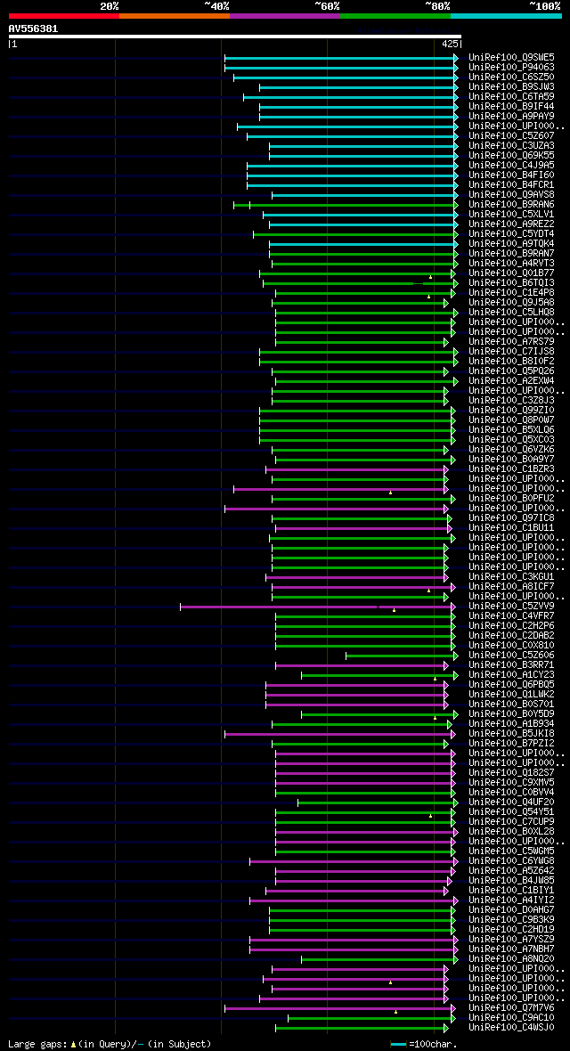
Task: Click the UniRef100_Q69K55 hit name
Action: click(511, 156)
